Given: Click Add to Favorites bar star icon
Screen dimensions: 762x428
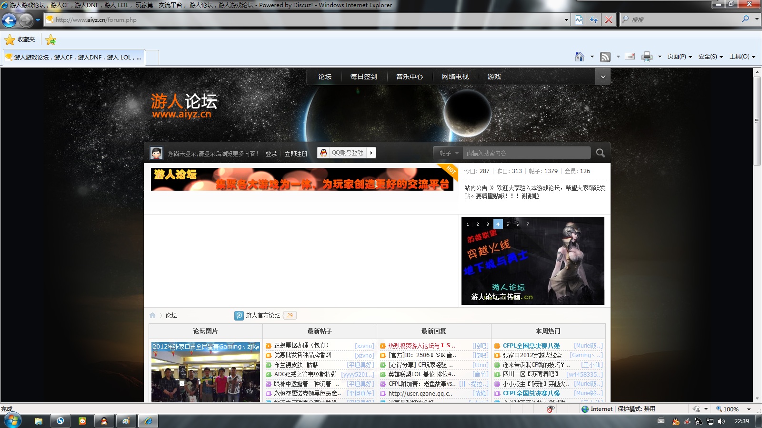Looking at the screenshot, I should point(51,40).
